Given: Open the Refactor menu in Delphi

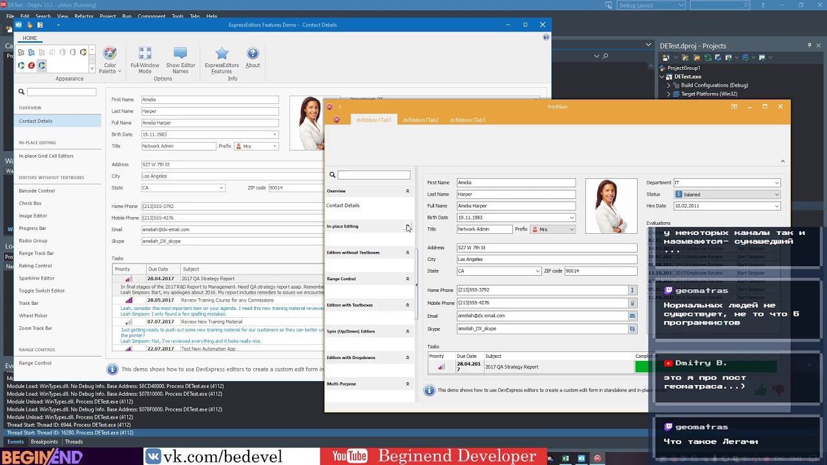Looking at the screenshot, I should point(84,16).
